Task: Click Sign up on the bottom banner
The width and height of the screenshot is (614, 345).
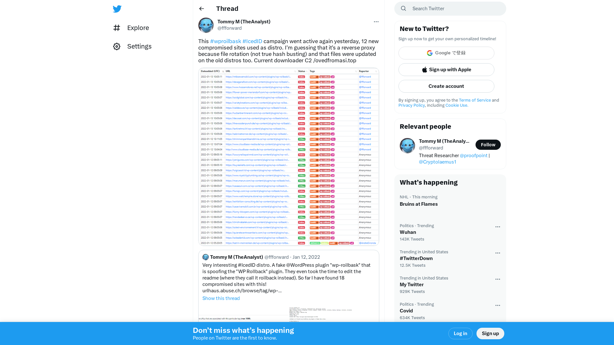Action: 490,333
